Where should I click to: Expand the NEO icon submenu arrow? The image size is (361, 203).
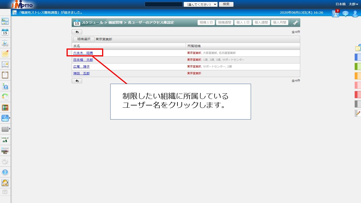[x=10, y=118]
